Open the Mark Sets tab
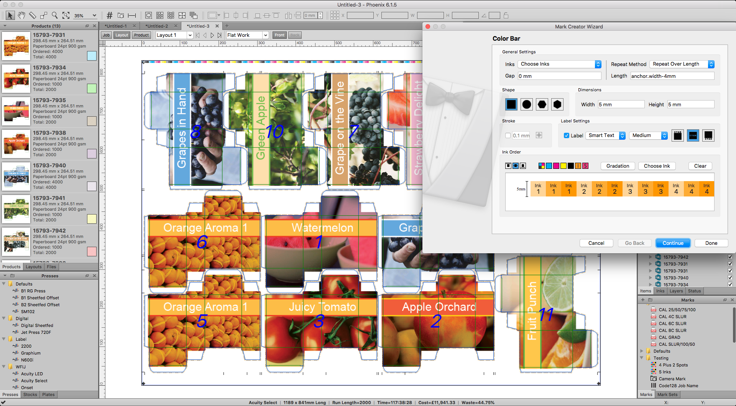Viewport: 736px width, 406px height. pyautogui.click(x=667, y=394)
